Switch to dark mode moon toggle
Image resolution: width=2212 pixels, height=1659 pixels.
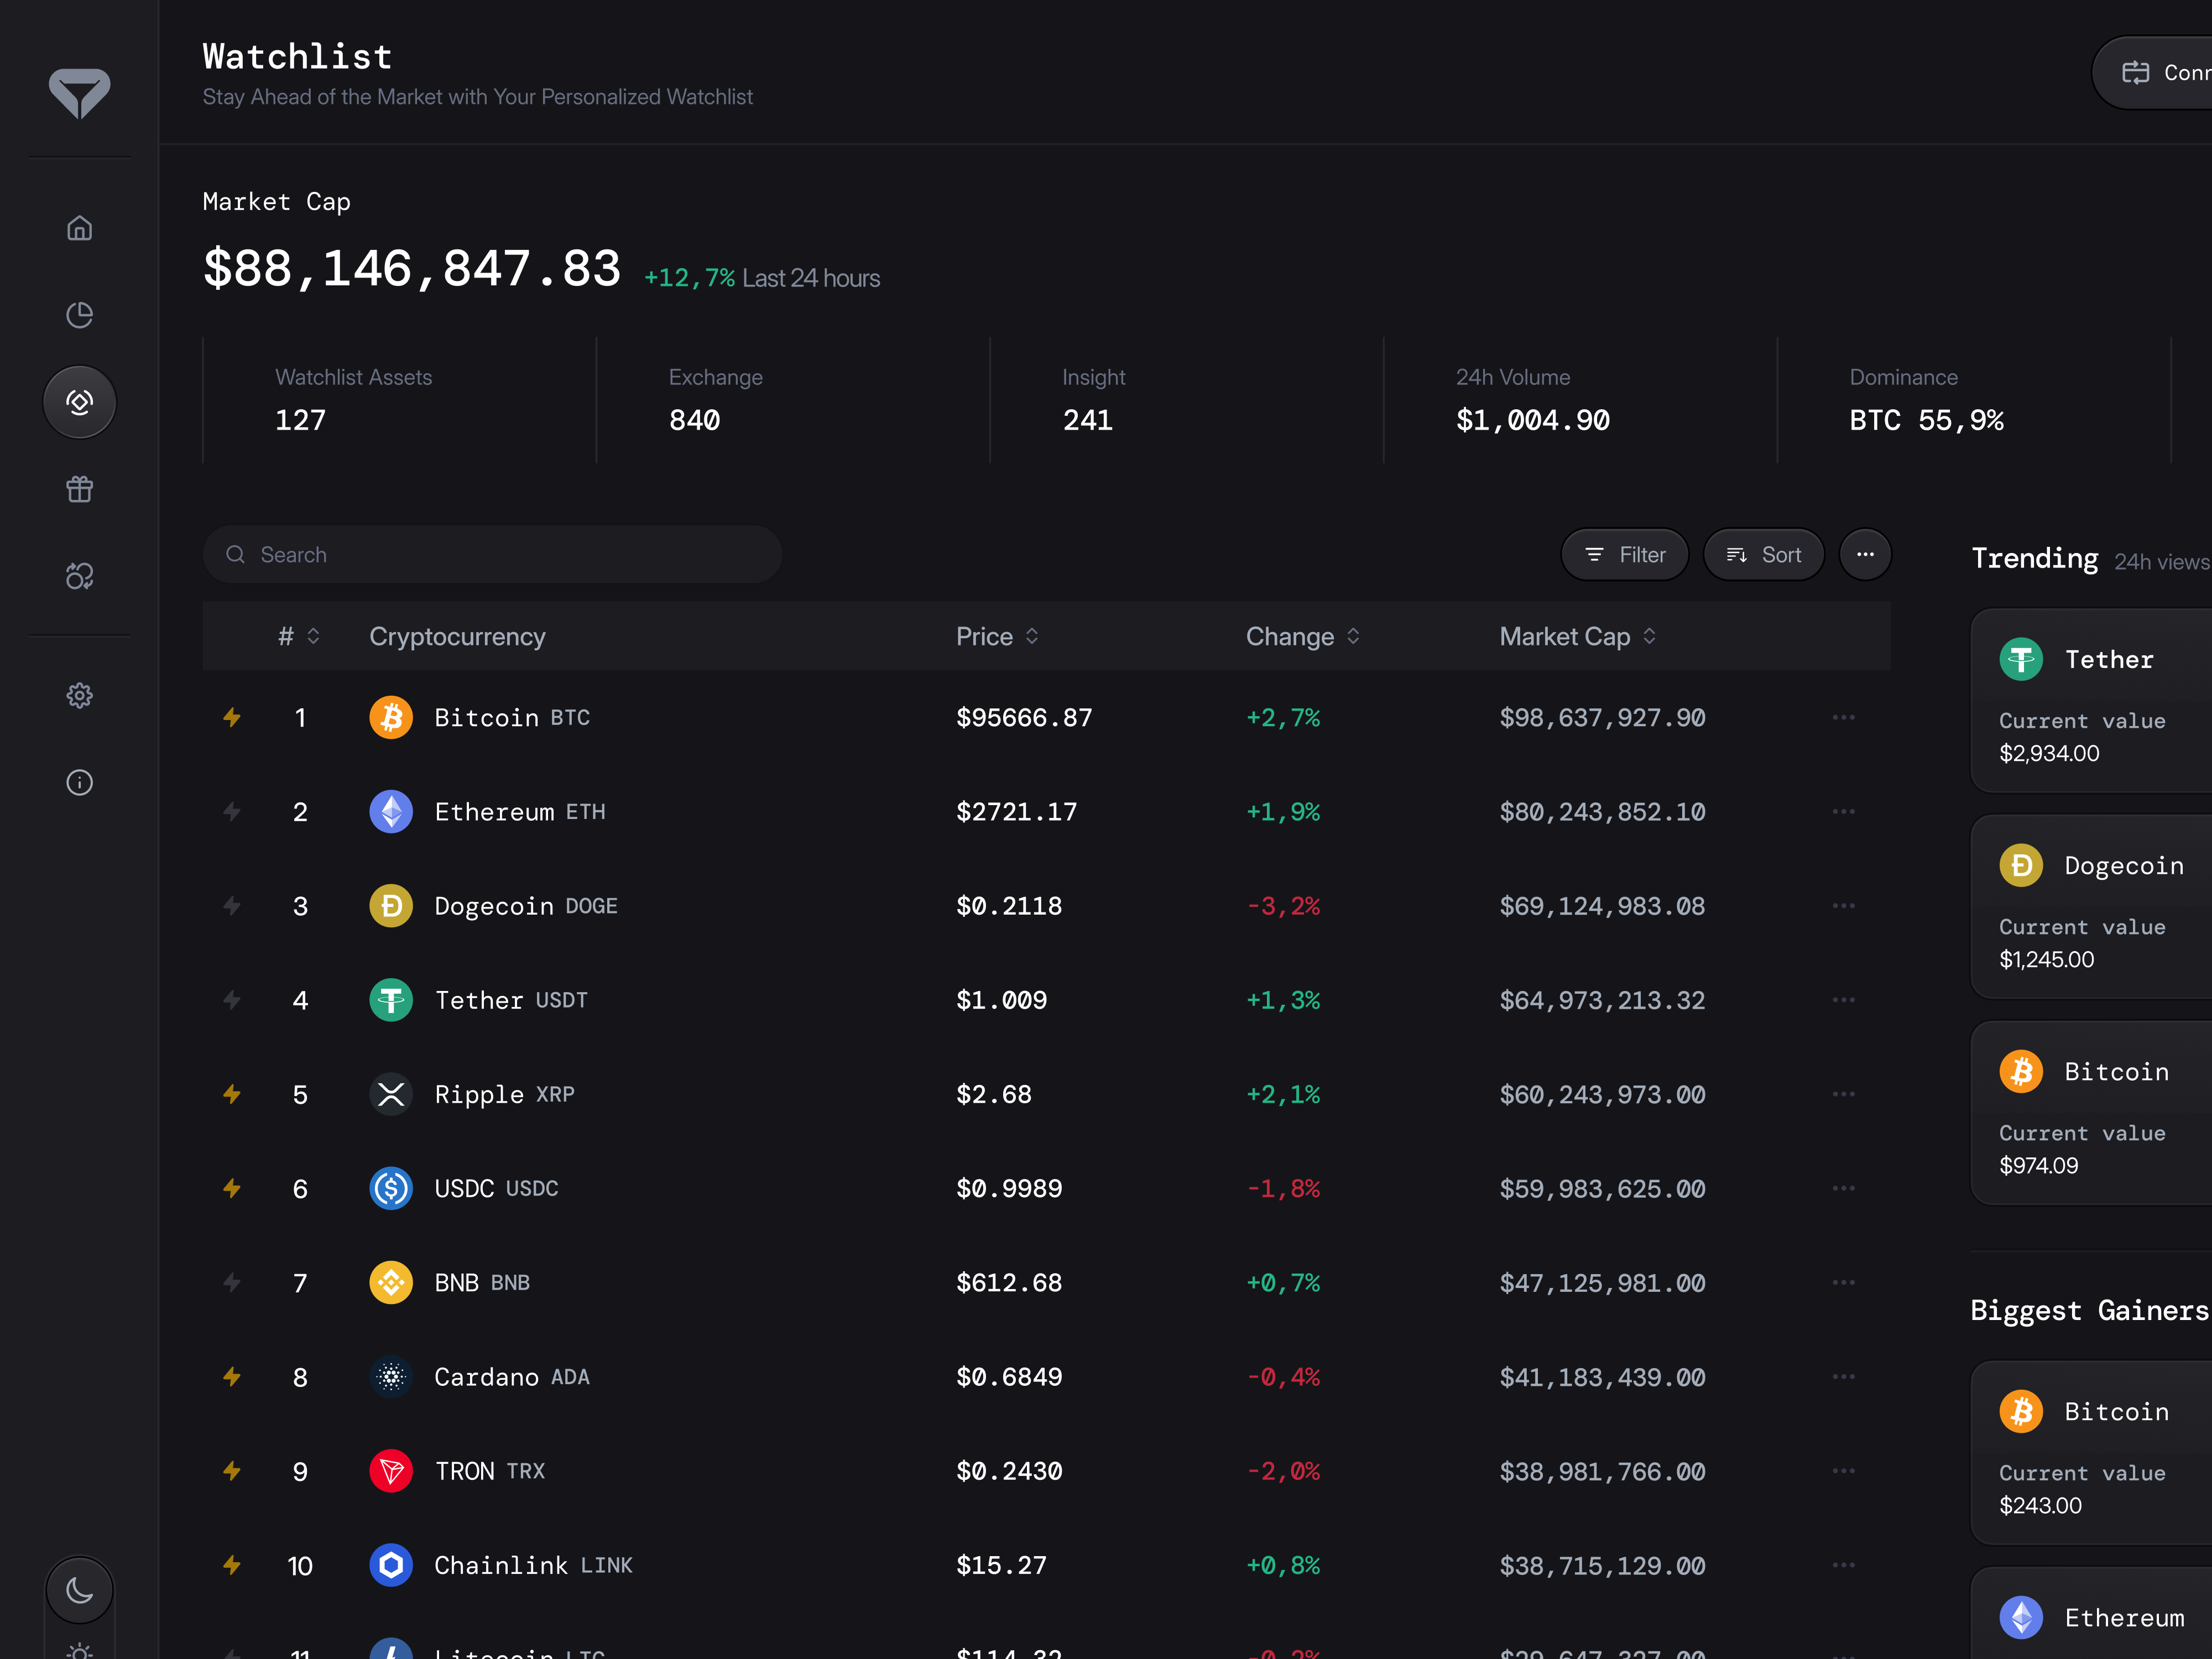(79, 1590)
